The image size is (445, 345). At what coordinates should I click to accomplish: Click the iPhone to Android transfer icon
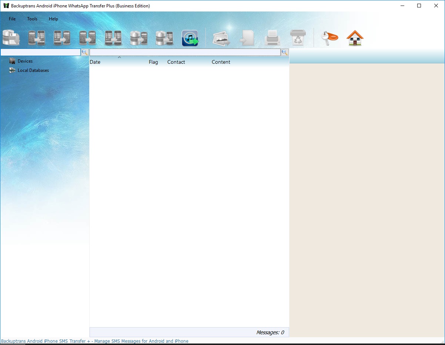[62, 38]
